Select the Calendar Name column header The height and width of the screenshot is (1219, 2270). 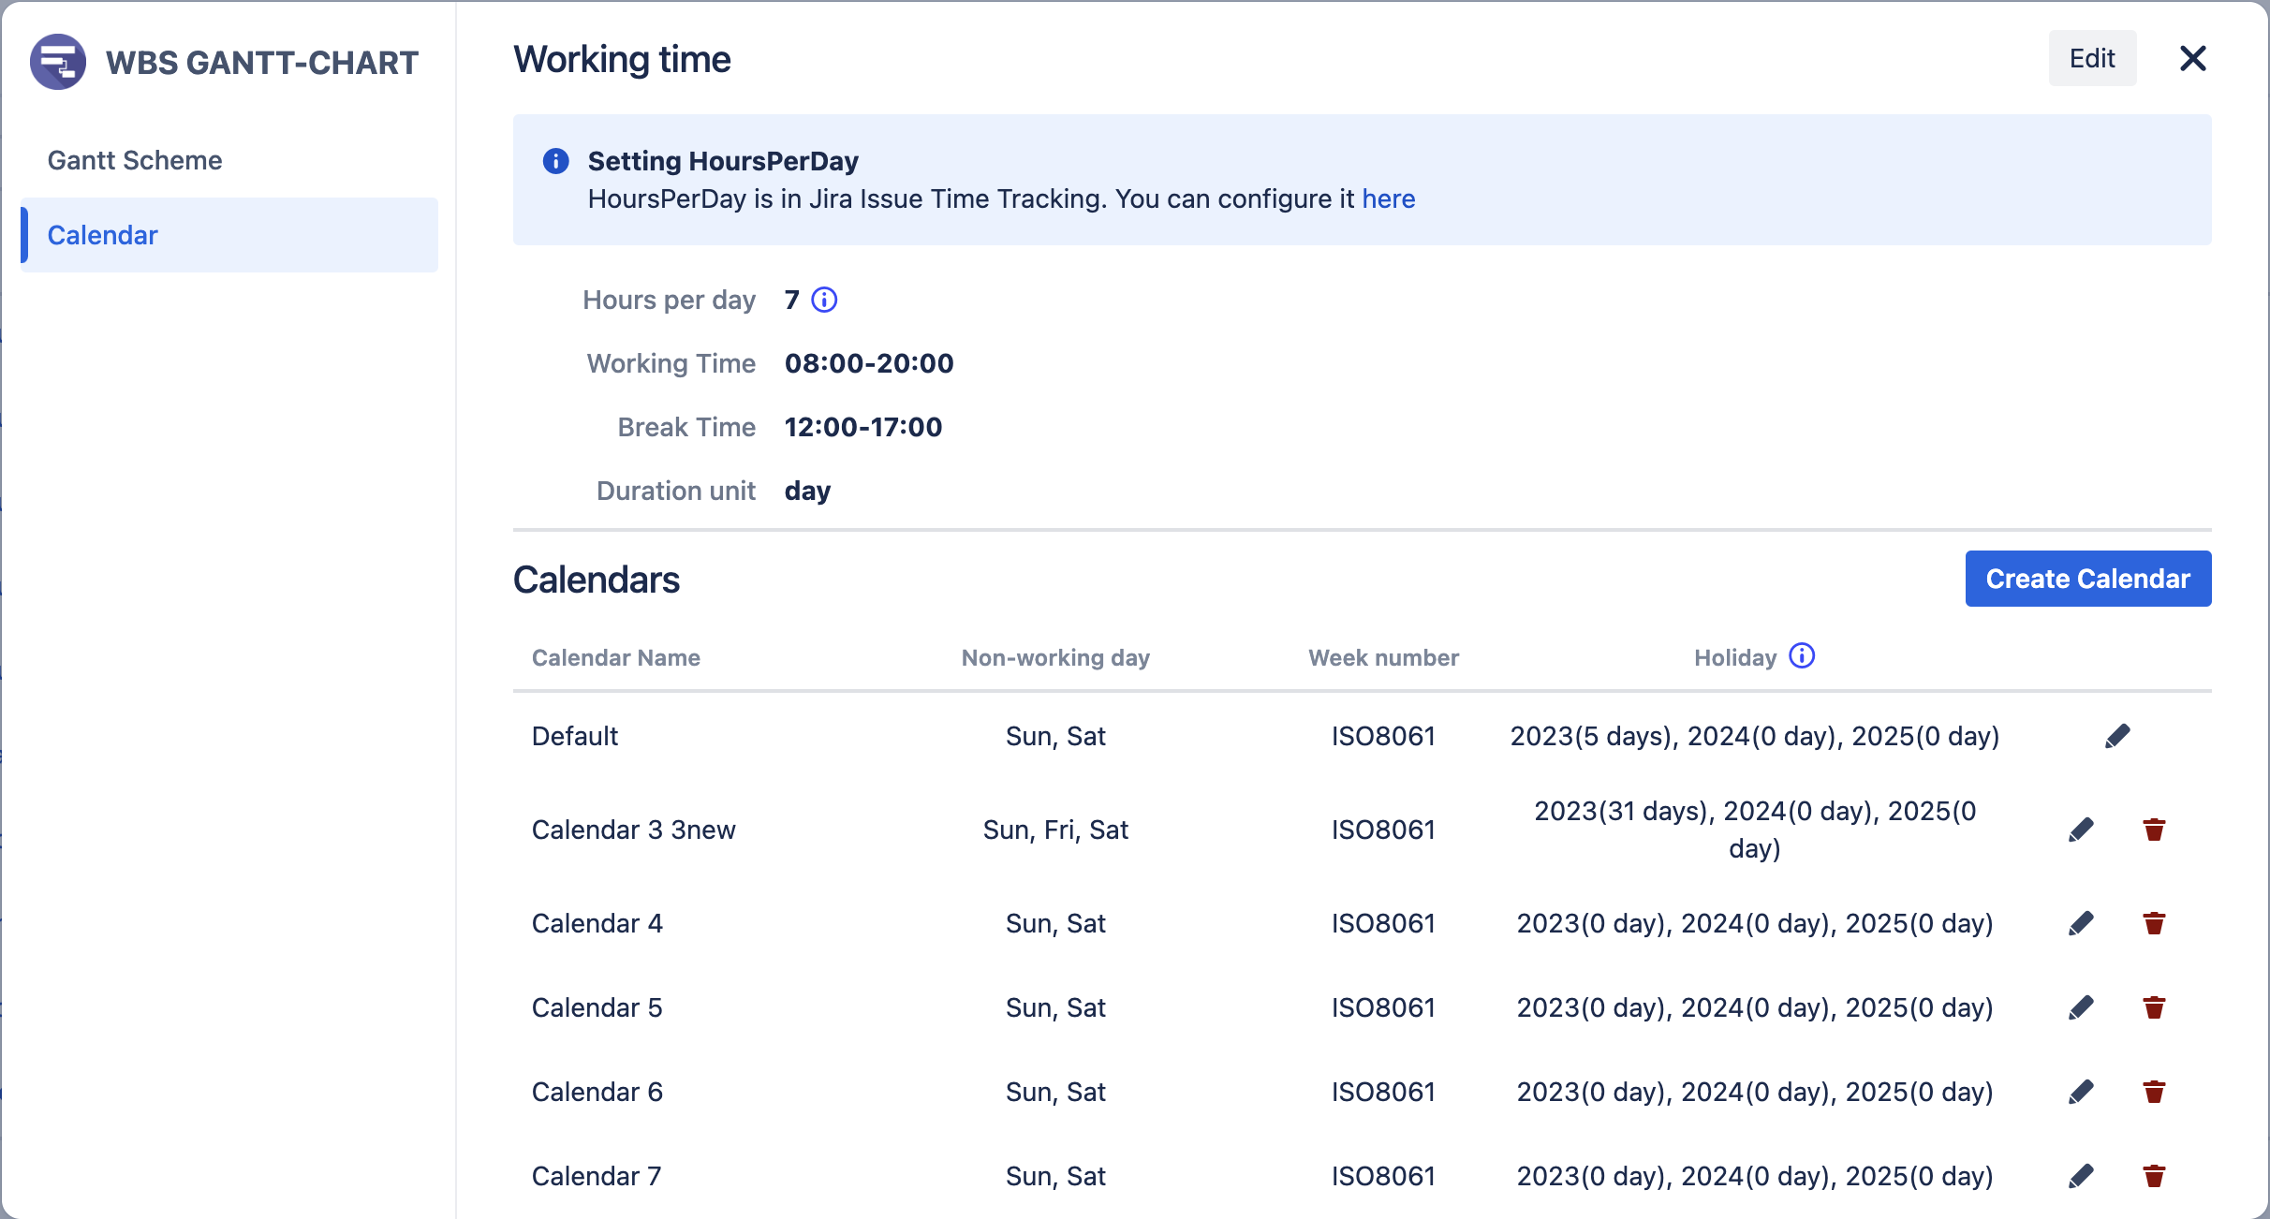click(x=615, y=657)
